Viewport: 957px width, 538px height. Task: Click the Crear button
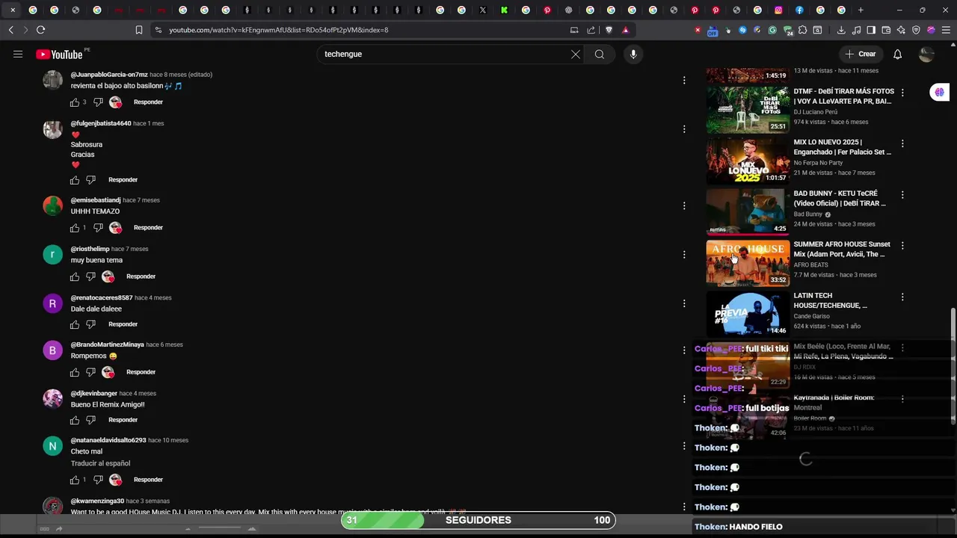[x=860, y=54]
